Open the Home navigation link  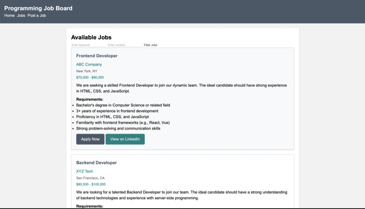tap(9, 15)
